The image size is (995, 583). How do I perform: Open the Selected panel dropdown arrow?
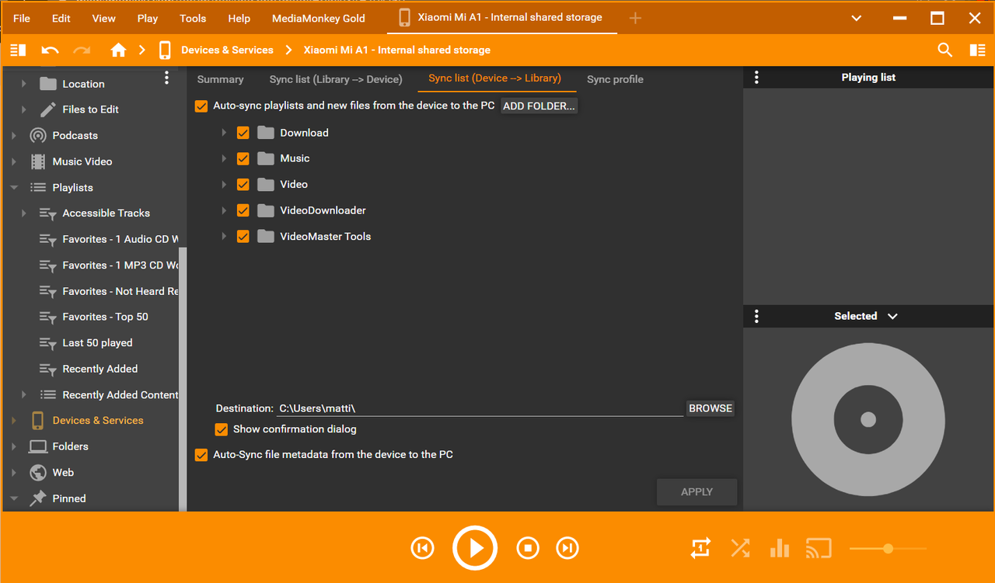pyautogui.click(x=892, y=317)
